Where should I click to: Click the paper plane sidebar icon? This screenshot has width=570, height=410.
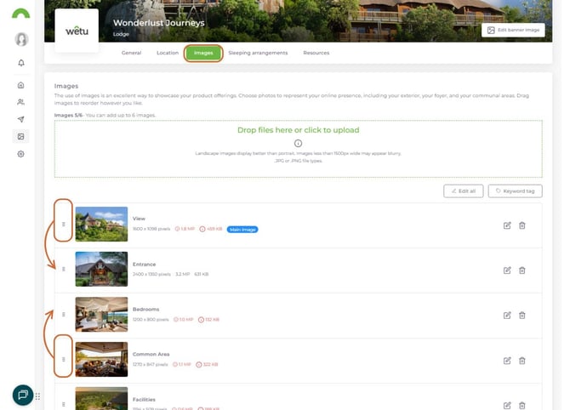(x=21, y=119)
